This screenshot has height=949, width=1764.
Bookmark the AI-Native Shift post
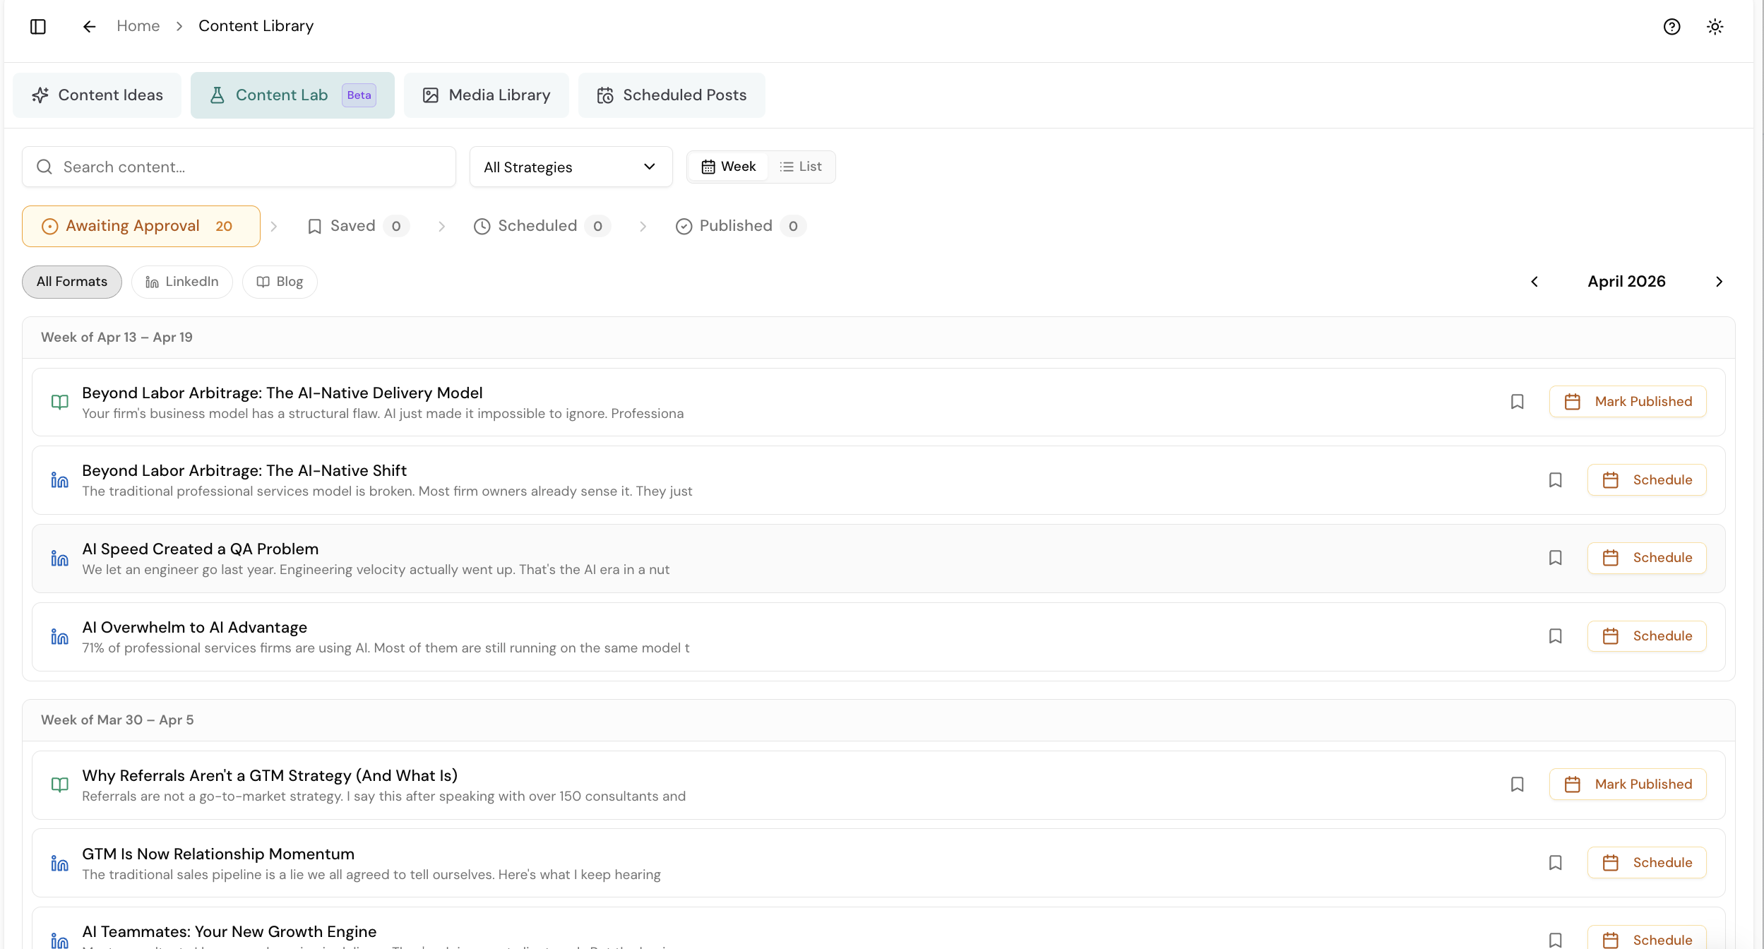[1556, 479]
